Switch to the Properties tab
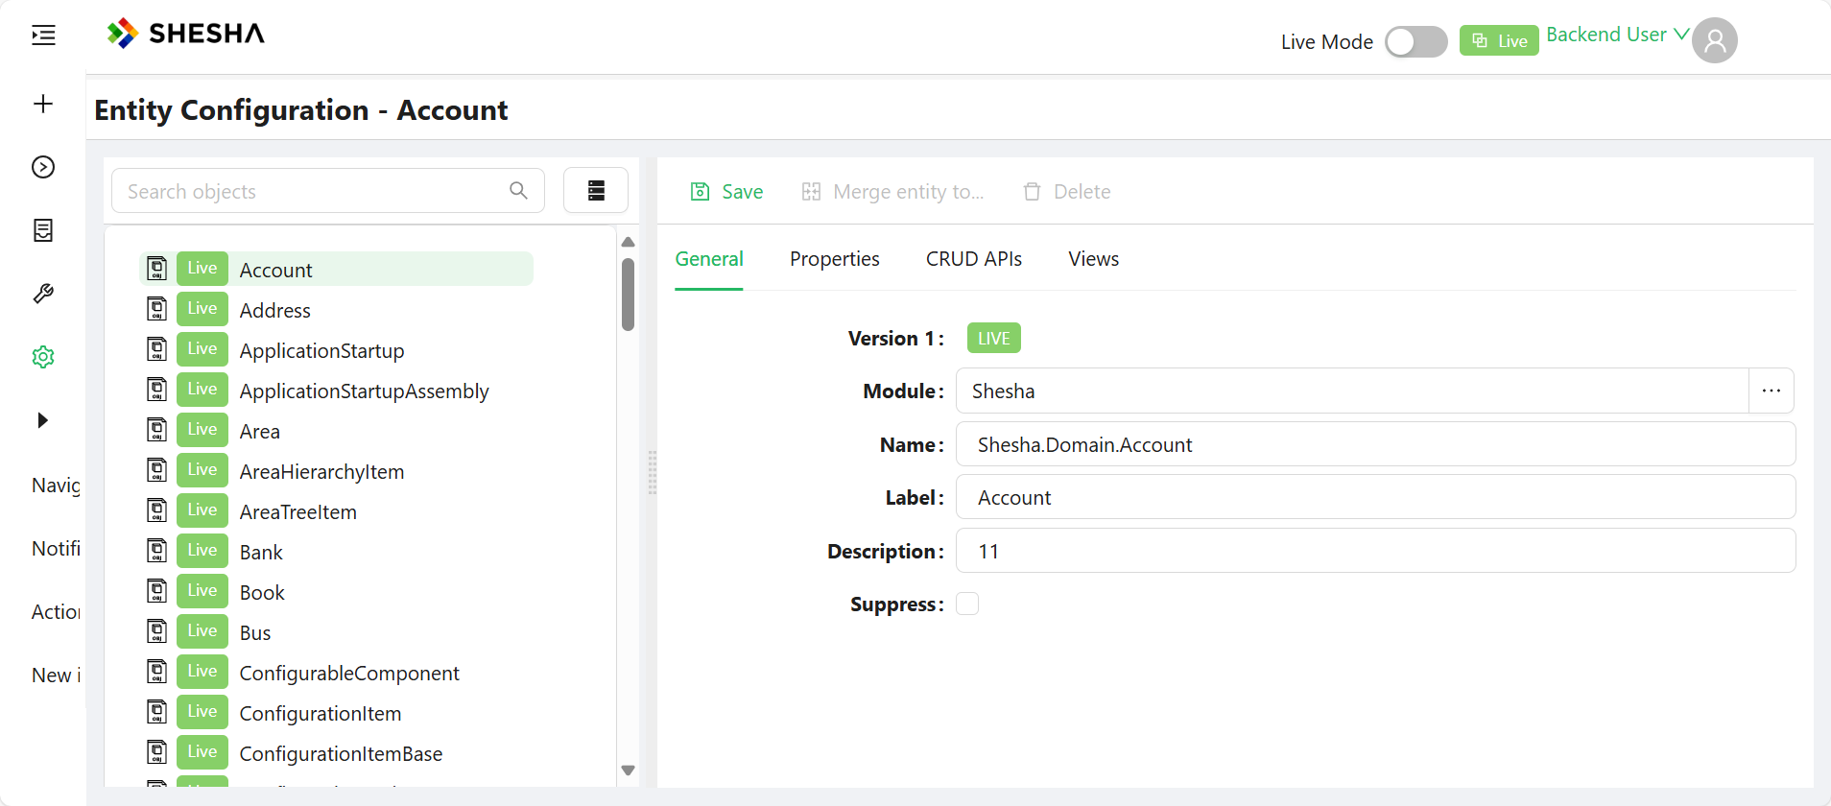The height and width of the screenshot is (806, 1831). coord(835,259)
